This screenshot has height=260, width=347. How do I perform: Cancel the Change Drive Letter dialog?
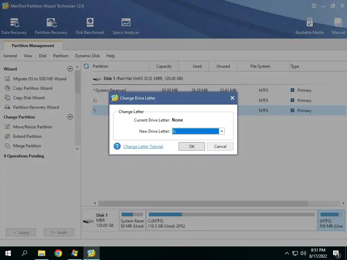(x=220, y=146)
